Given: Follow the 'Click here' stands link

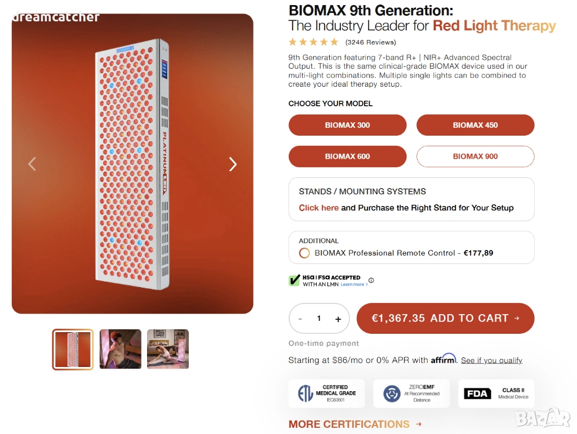Looking at the screenshot, I should coord(318,208).
